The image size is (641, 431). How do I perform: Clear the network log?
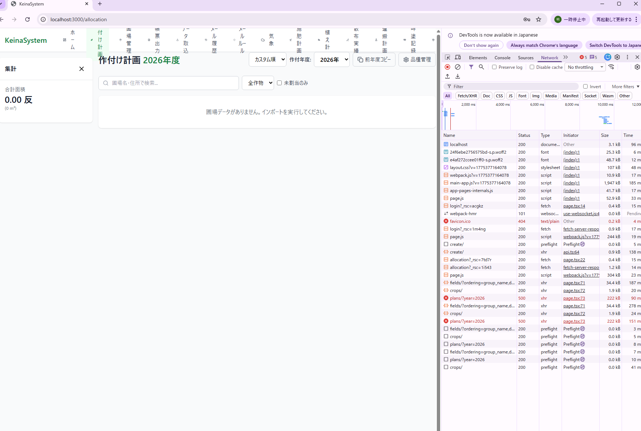457,67
